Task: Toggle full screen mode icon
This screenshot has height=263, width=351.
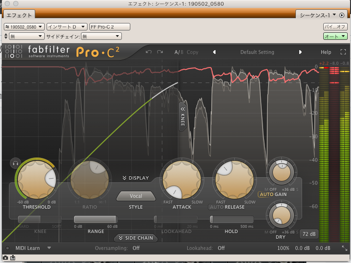Action: 343,52
